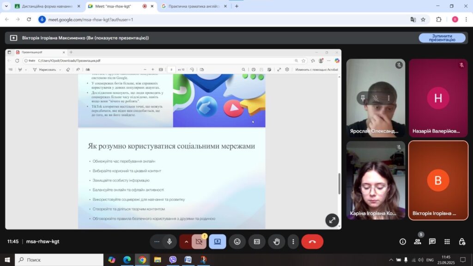473x266 pixels.
Task: Expand the shared presentation to fullscreen
Action: [x=332, y=220]
